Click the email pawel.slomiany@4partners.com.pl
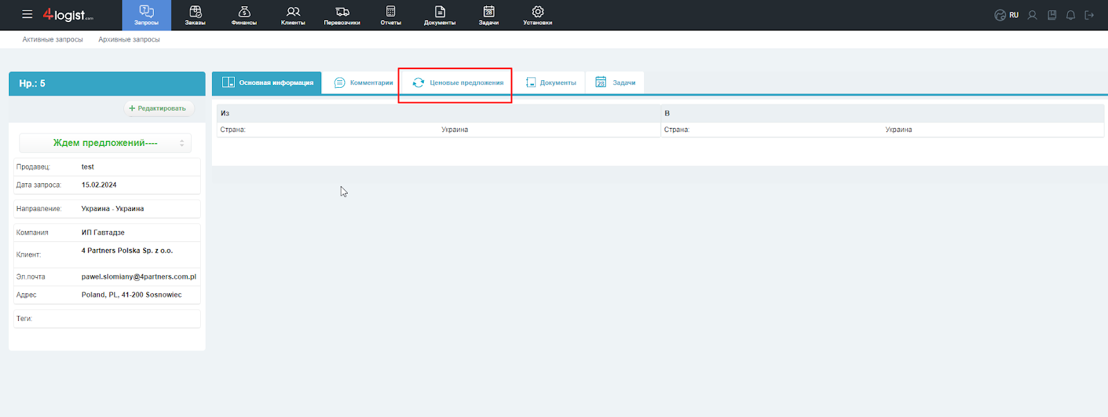This screenshot has width=1108, height=417. (x=138, y=277)
